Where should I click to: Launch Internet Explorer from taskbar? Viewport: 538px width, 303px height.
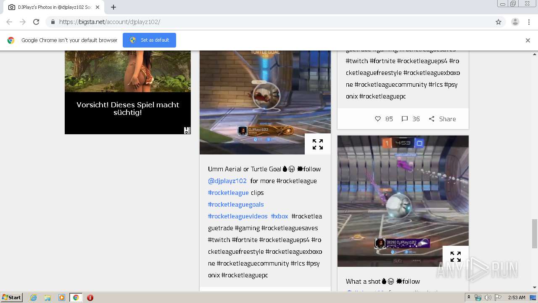33,298
